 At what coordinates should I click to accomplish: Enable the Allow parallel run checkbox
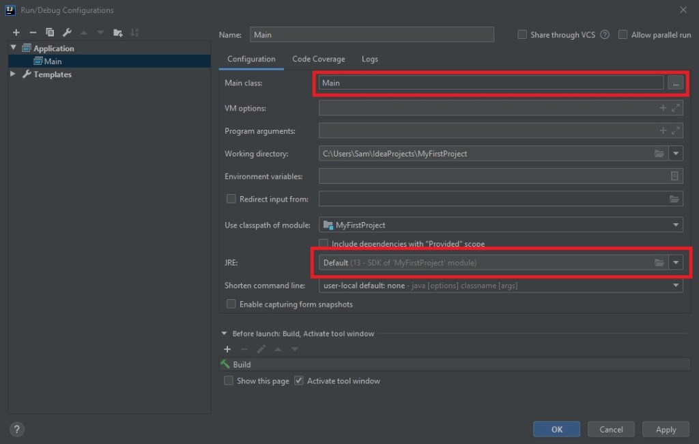pos(623,35)
